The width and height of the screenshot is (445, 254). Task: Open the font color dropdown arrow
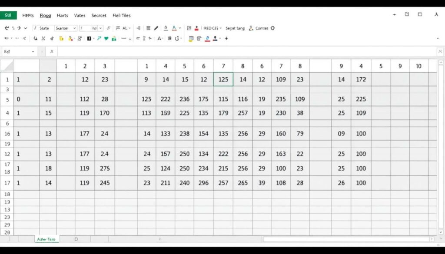179,28
